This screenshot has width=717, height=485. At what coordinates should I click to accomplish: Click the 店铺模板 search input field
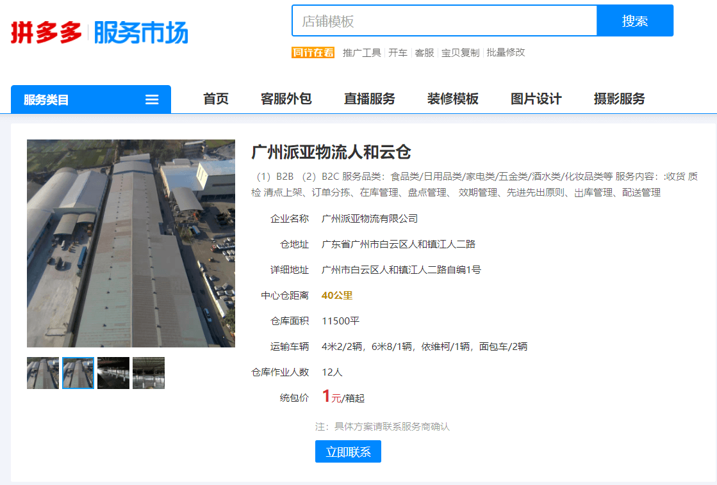coord(444,21)
